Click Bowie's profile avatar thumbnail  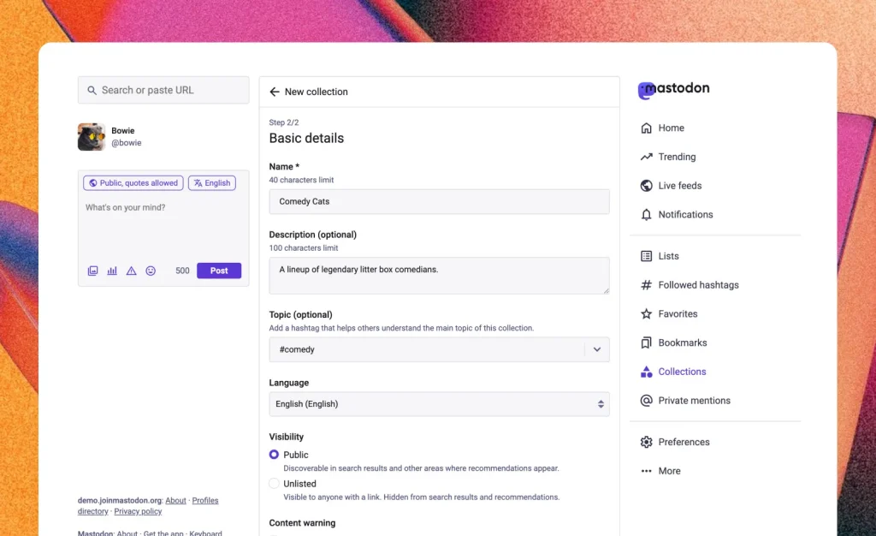pyautogui.click(x=92, y=137)
